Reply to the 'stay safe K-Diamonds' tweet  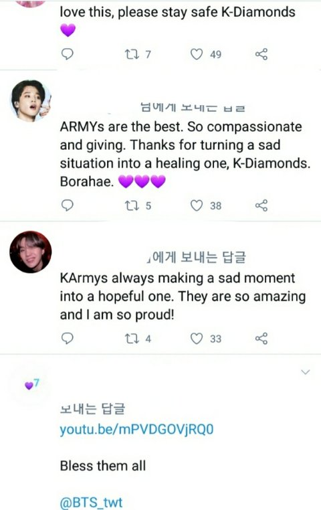point(68,54)
